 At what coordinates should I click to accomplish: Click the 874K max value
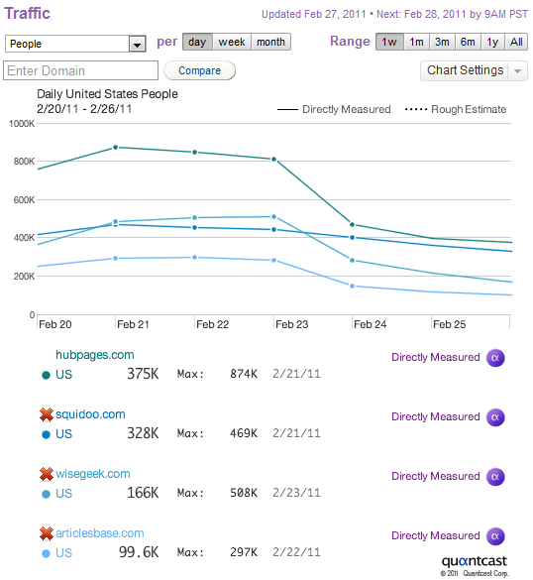(244, 374)
